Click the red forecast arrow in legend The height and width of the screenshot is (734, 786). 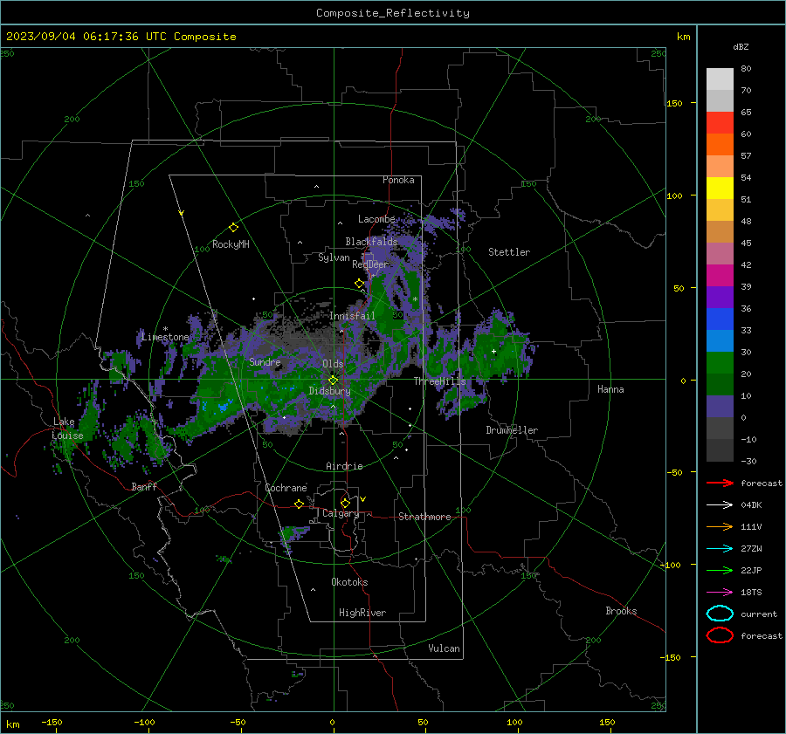tap(720, 483)
